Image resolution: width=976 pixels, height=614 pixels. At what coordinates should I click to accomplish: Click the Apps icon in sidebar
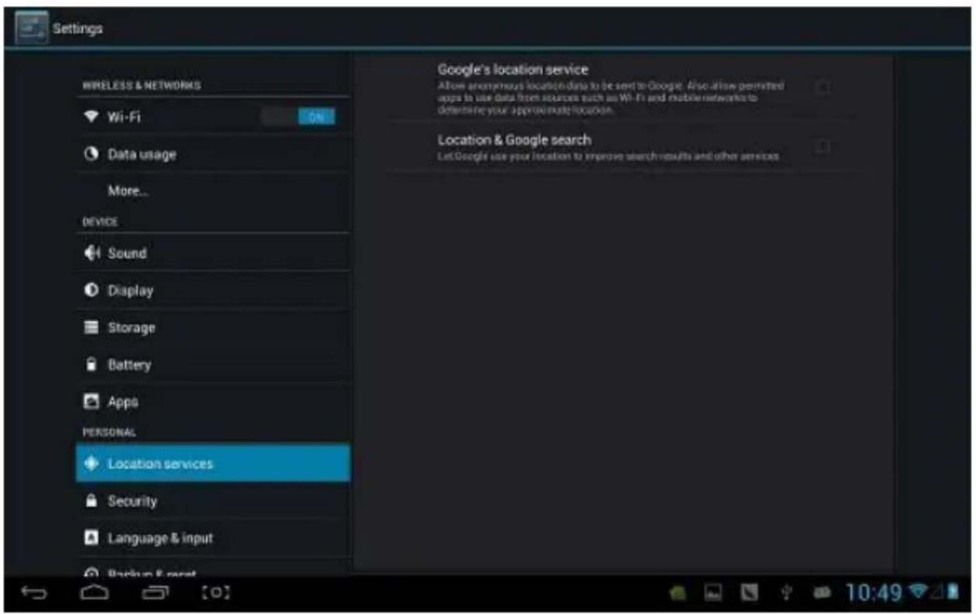pos(91,402)
